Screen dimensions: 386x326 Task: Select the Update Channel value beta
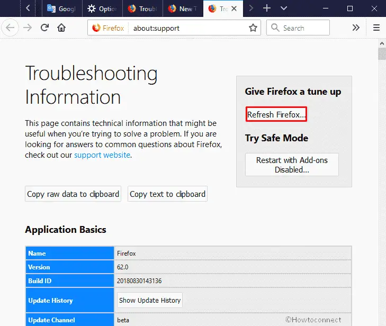123,320
